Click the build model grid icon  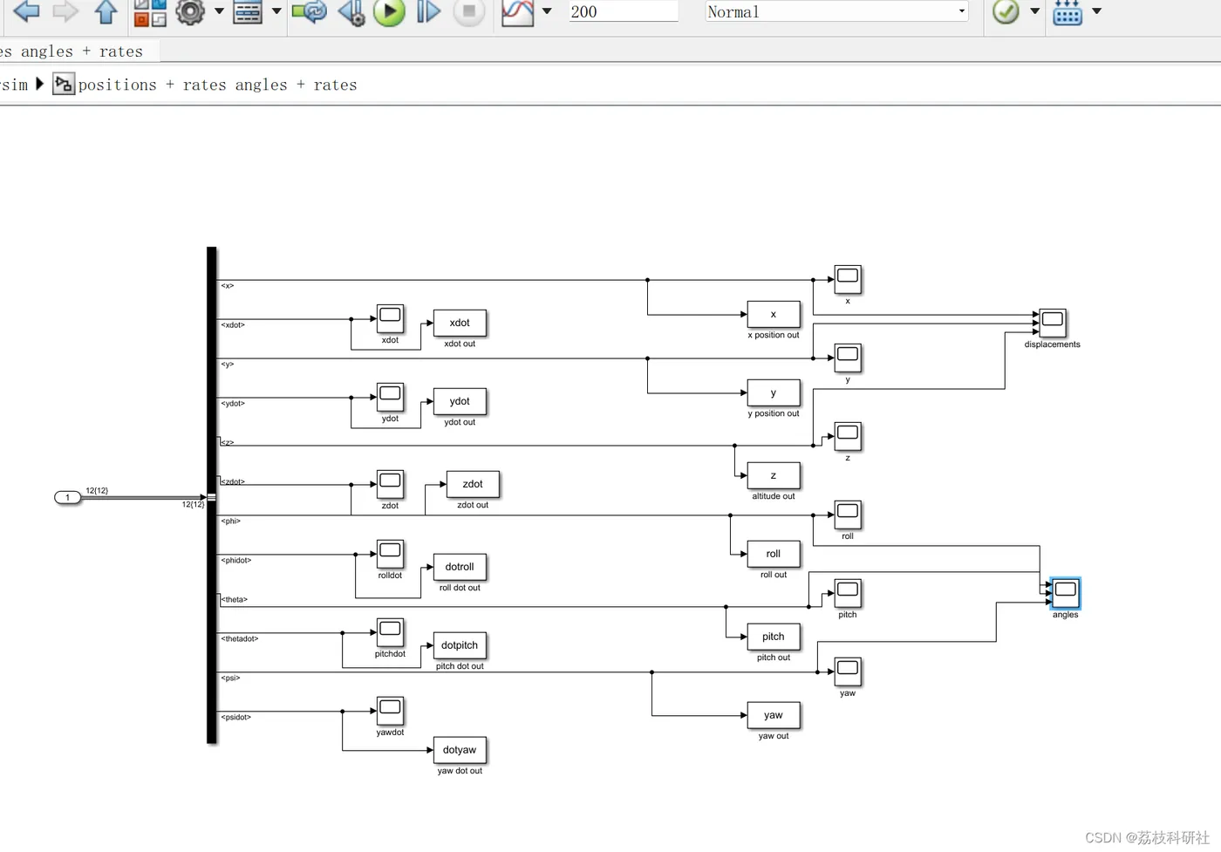(x=1068, y=12)
